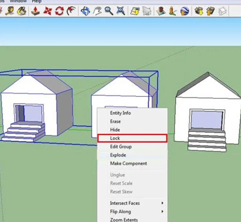Image resolution: width=241 pixels, height=222 pixels.
Task: Click the Add New Building icon
Action: (161, 11)
